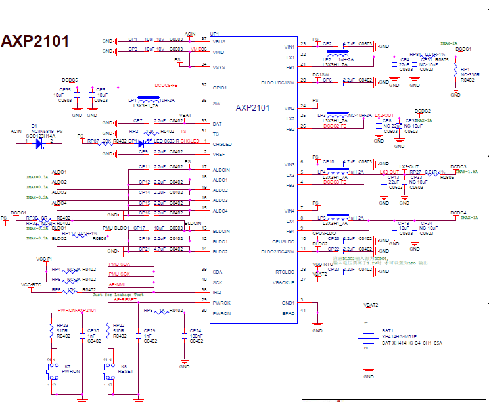Click the DCDC5-FB net label
489x402 pixels.
(x=166, y=86)
